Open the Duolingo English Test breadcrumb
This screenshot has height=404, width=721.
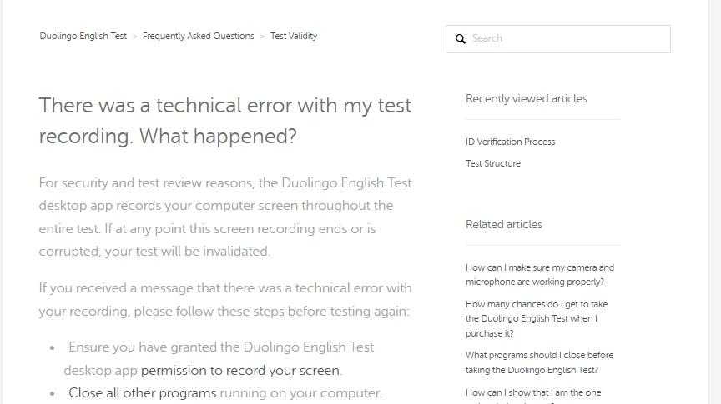[x=83, y=37]
